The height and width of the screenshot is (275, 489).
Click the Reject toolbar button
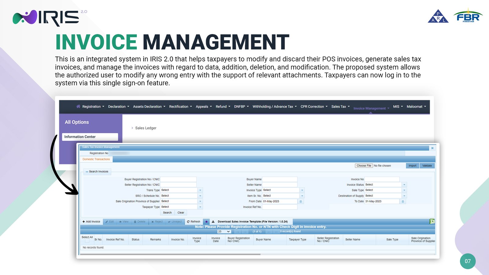pyautogui.click(x=157, y=222)
